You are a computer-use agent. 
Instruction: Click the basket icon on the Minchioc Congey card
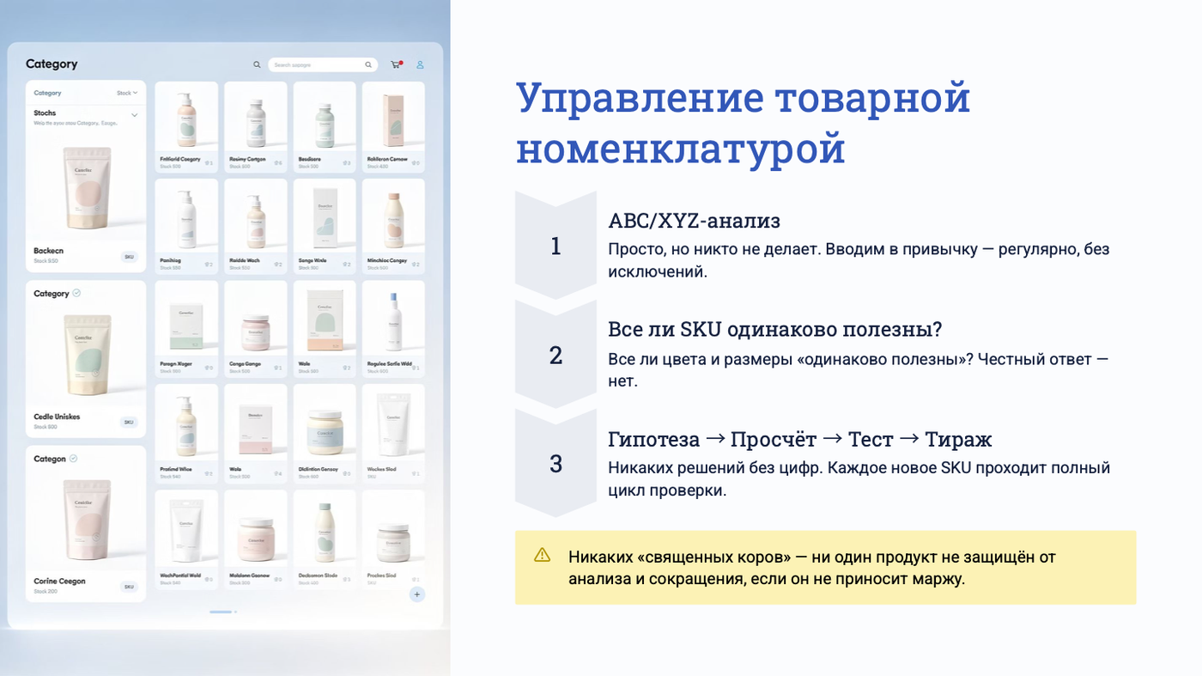(415, 265)
